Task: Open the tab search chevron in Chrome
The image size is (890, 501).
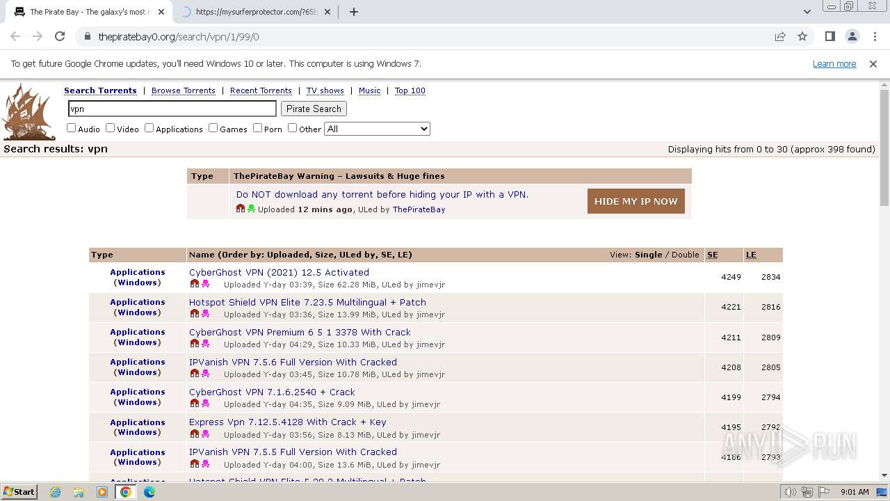Action: 807,12
